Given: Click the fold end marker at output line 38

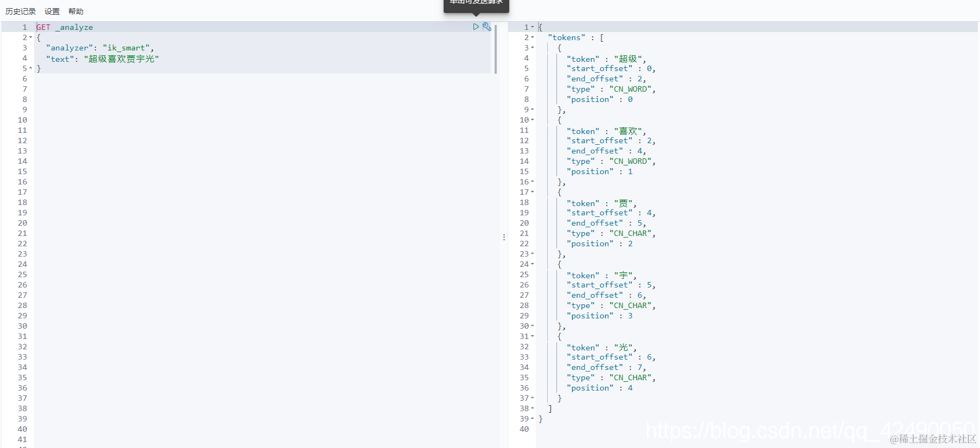Looking at the screenshot, I should [533, 408].
